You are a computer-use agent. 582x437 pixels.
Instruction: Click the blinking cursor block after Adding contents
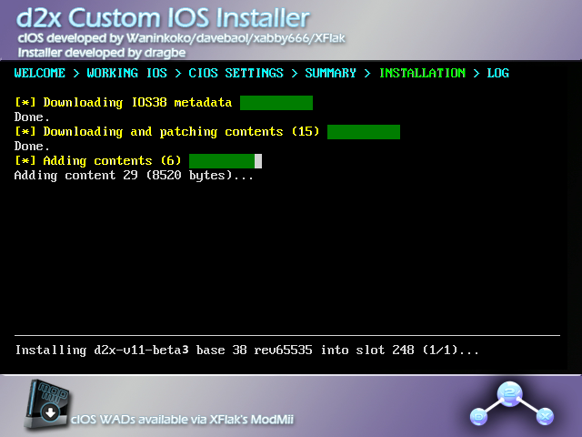(258, 161)
